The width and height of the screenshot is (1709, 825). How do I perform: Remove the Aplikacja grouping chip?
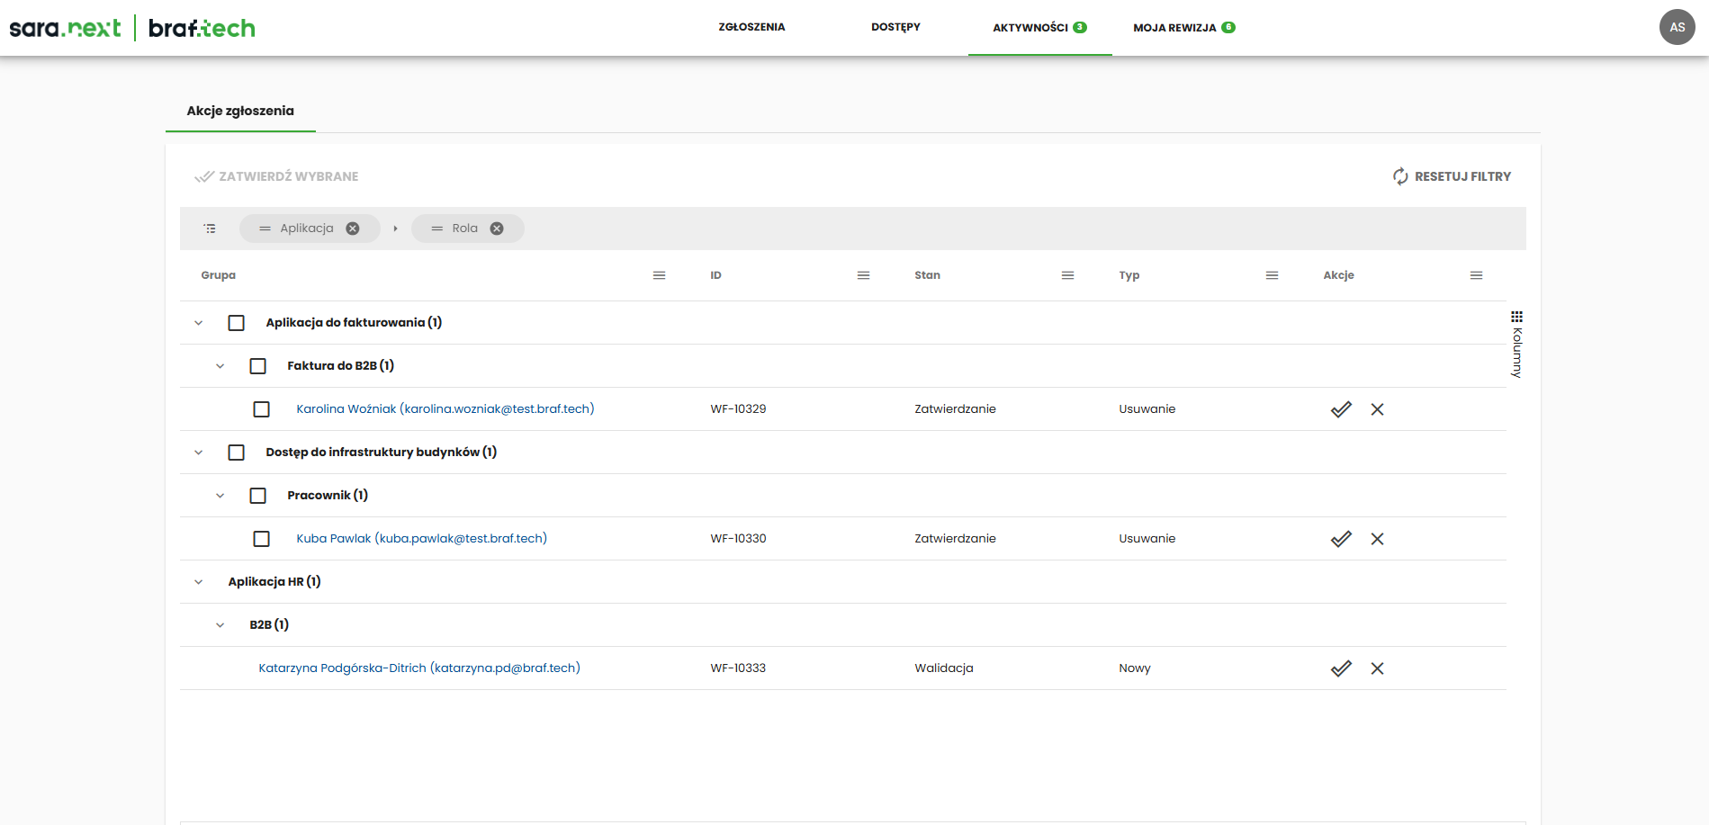tap(353, 229)
